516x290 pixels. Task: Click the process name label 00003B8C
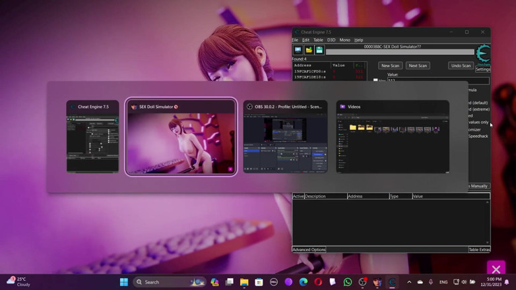pos(392,47)
